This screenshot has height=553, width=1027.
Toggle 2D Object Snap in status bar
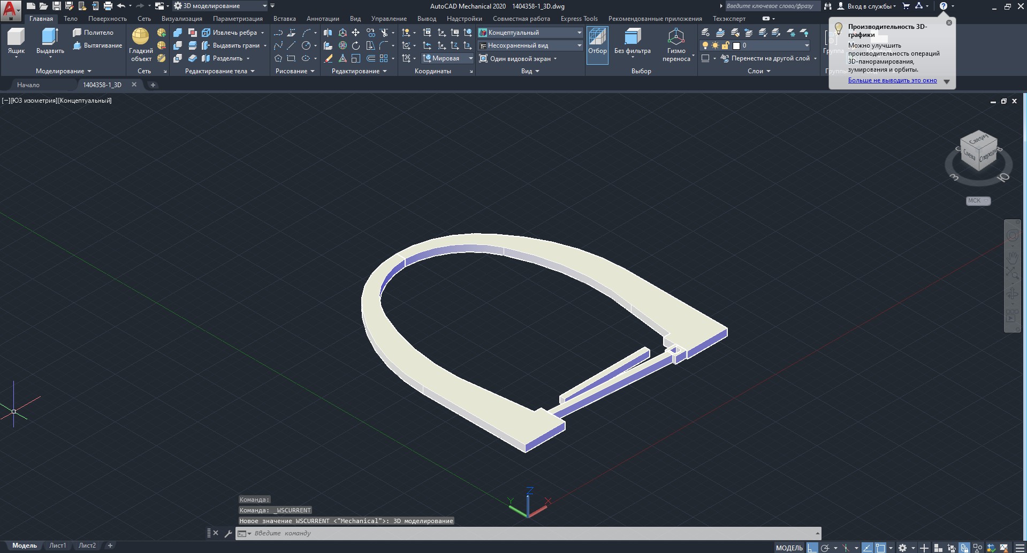pos(880,548)
